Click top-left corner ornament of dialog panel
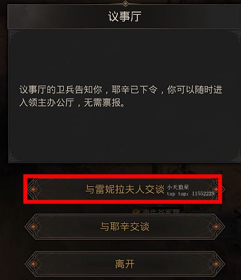This screenshot has width=241, height=280. [15, 35]
